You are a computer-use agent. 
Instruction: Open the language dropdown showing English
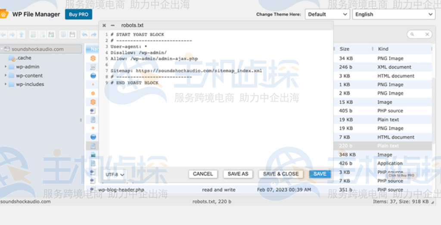point(394,14)
